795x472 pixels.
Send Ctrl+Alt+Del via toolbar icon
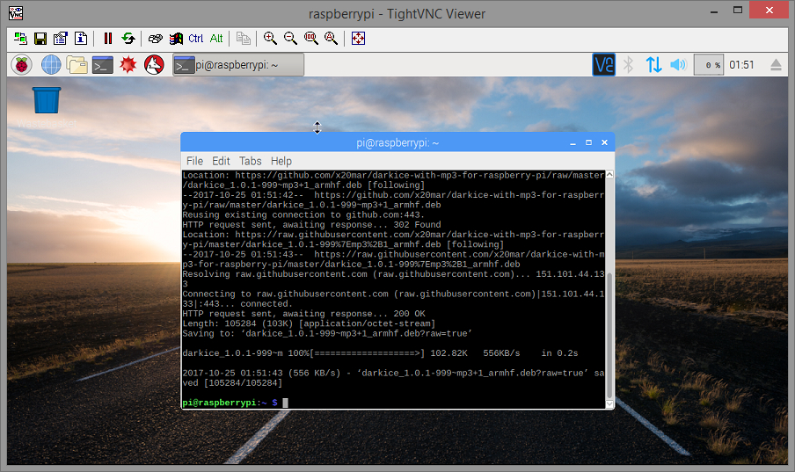155,39
